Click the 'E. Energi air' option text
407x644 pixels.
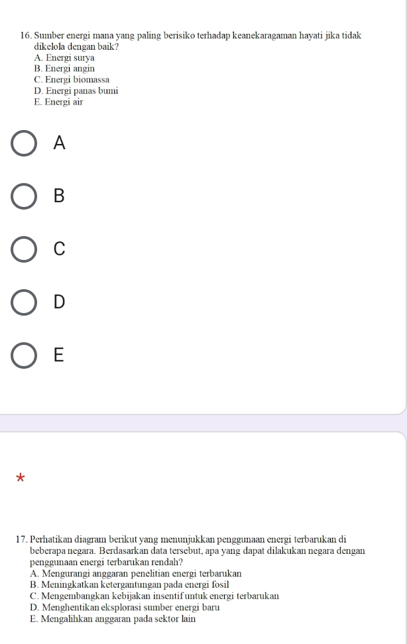click(x=59, y=102)
